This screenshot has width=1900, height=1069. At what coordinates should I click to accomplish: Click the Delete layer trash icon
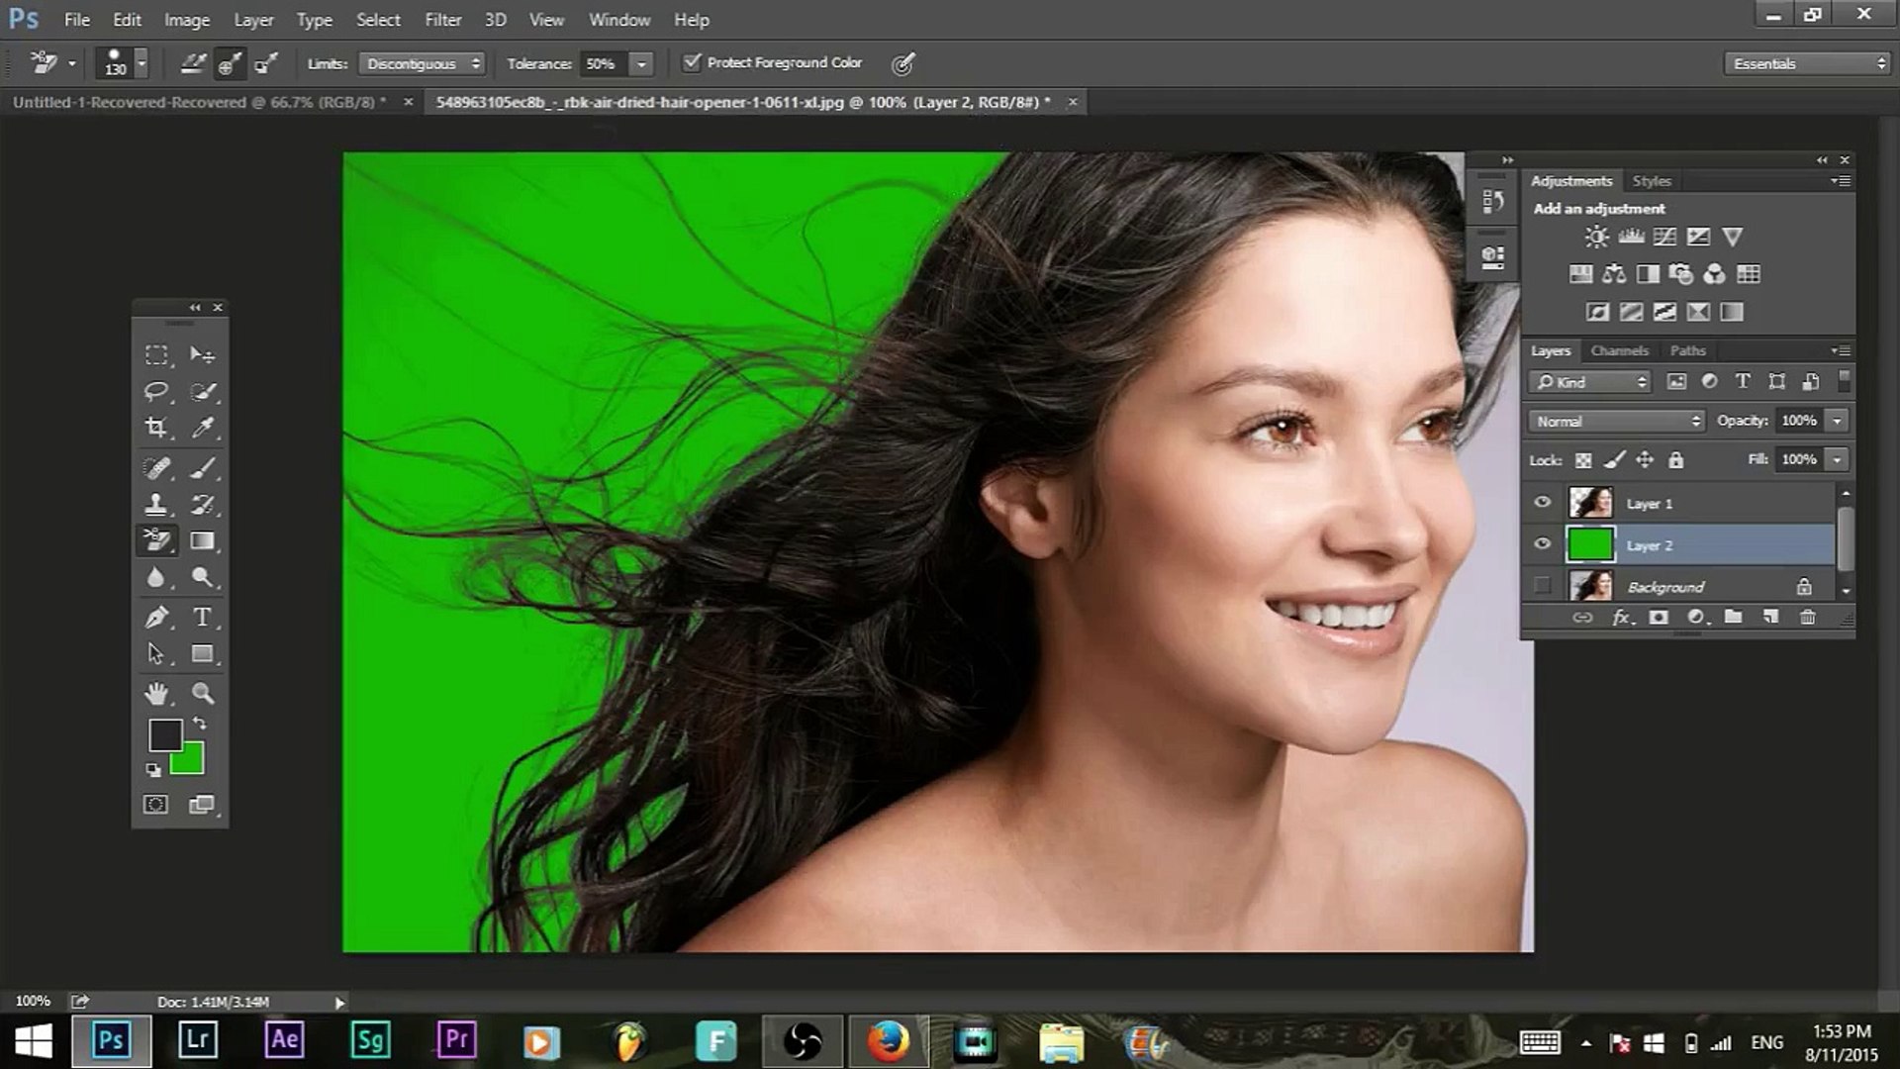[1809, 617]
